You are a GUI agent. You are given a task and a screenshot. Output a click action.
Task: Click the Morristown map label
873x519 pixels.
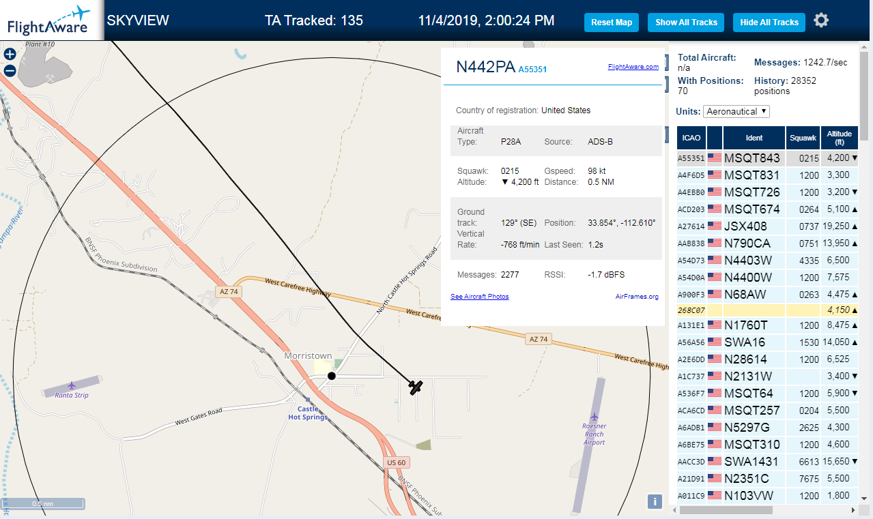coord(309,356)
